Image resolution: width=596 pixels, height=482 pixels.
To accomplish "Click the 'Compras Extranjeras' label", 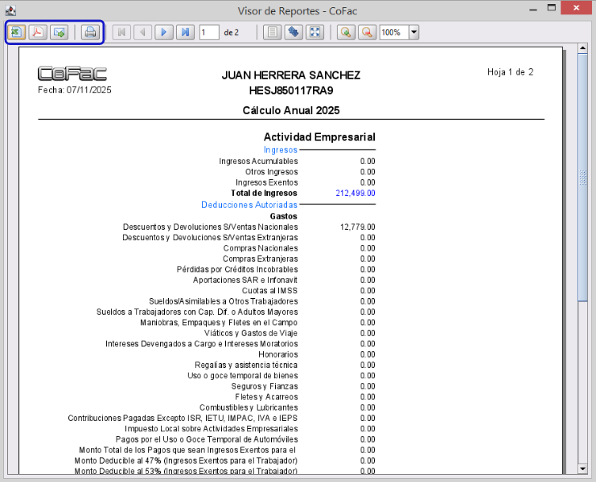I will point(261,259).
